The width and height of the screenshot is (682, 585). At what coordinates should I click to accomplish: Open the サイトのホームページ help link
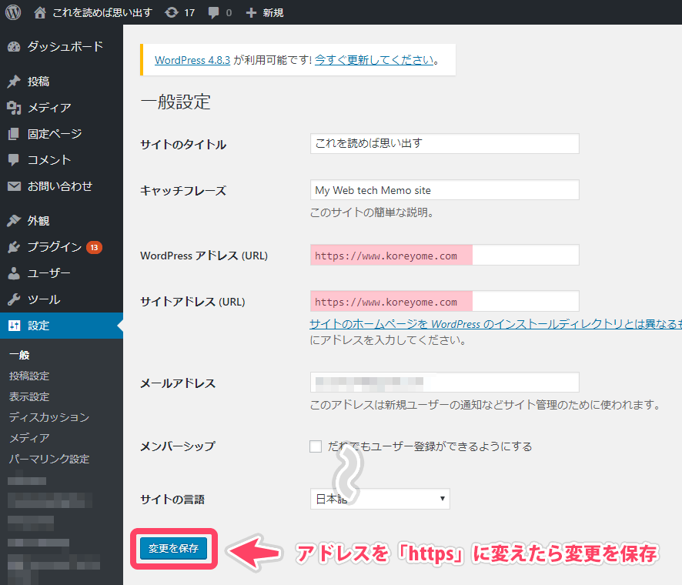496,324
